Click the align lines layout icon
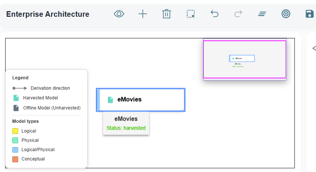The width and height of the screenshot is (316, 172). pos(262,14)
